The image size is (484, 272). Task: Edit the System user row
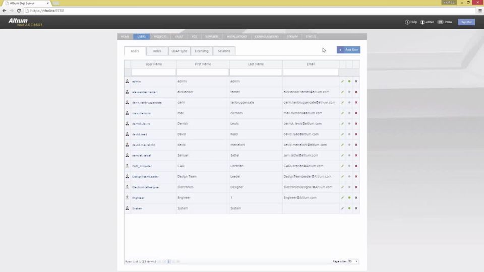point(342,208)
